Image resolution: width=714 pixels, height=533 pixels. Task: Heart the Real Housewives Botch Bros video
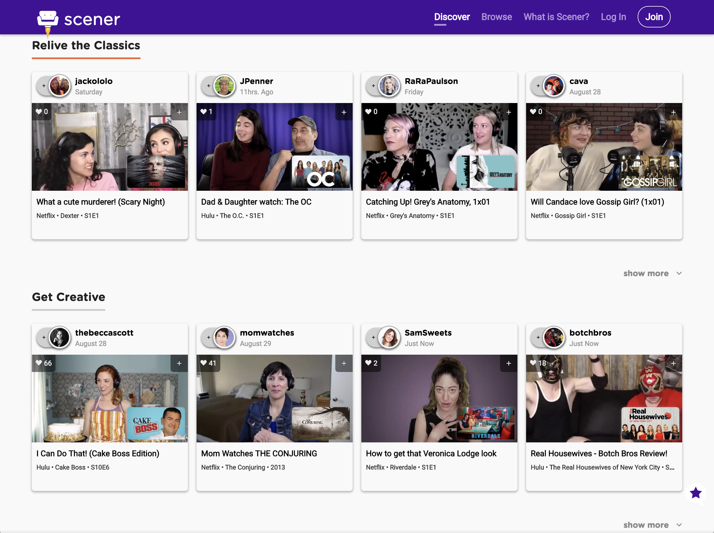tap(533, 363)
